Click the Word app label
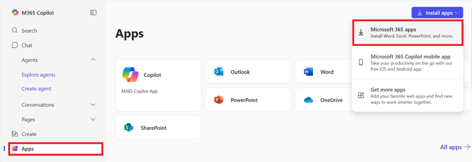Screen dimensions: 472x162 point(327,72)
